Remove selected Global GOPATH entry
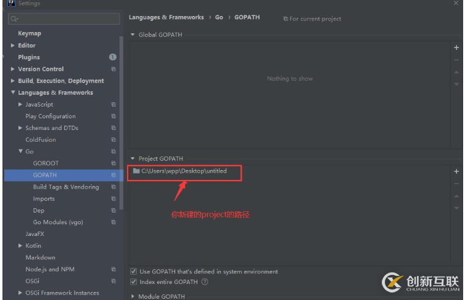The image size is (465, 300). click(456, 60)
